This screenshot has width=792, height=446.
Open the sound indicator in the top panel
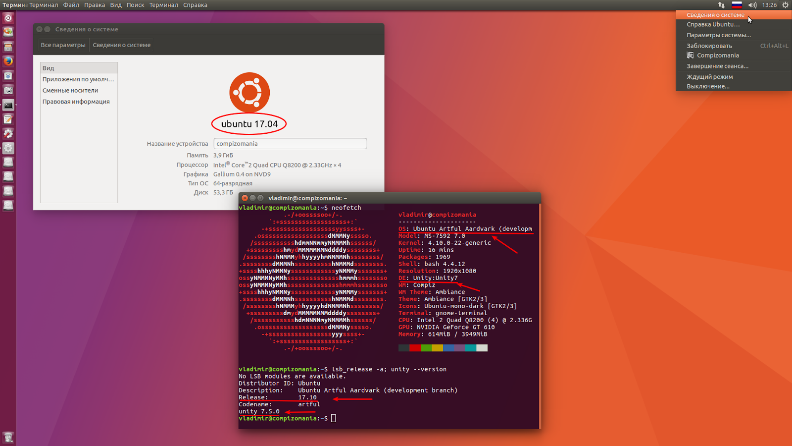(752, 5)
